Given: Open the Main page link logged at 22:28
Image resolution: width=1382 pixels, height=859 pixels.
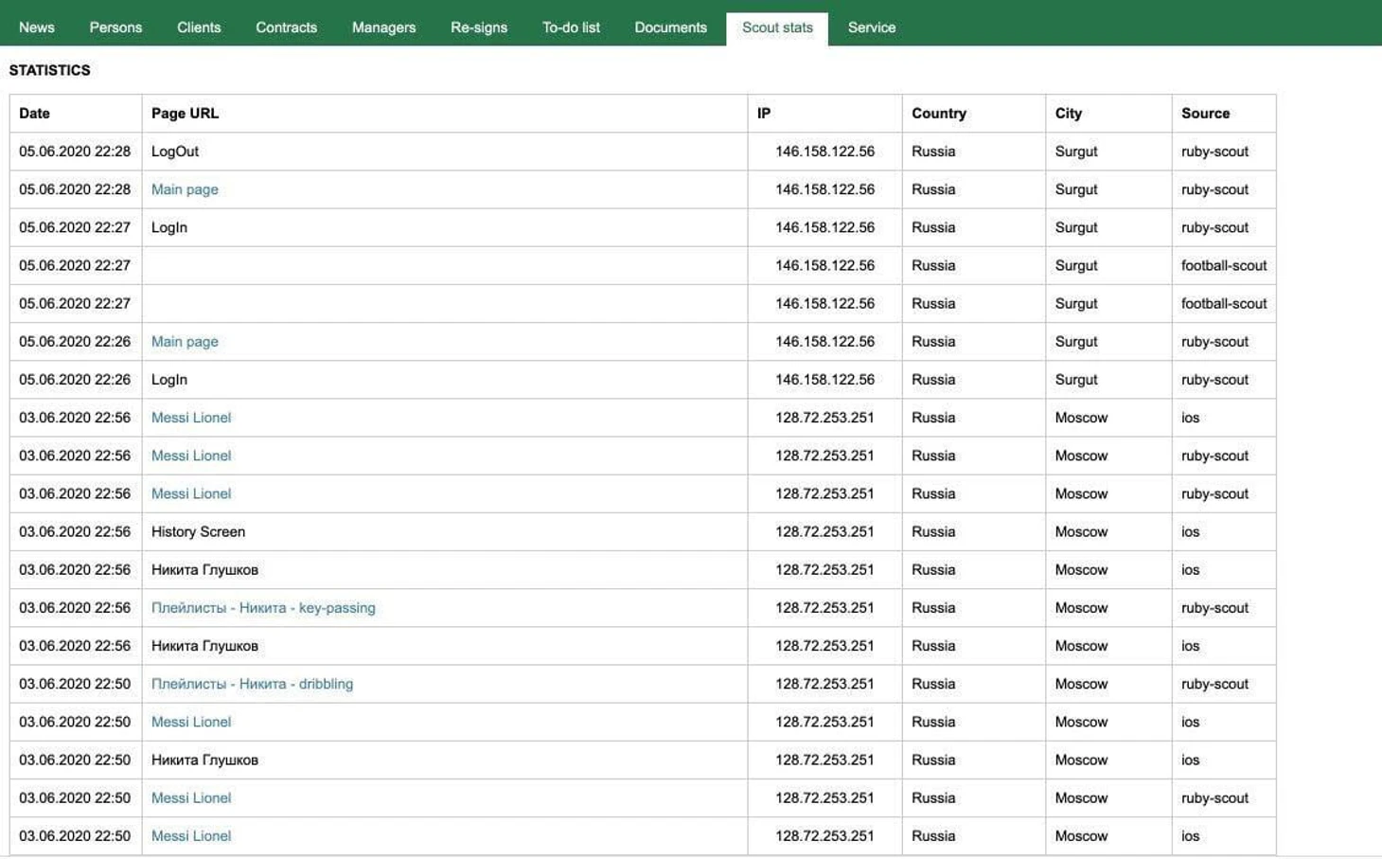Looking at the screenshot, I should click(x=185, y=189).
